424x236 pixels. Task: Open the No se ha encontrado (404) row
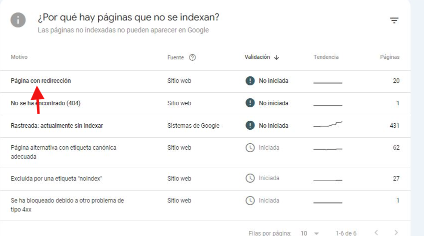pyautogui.click(x=205, y=104)
